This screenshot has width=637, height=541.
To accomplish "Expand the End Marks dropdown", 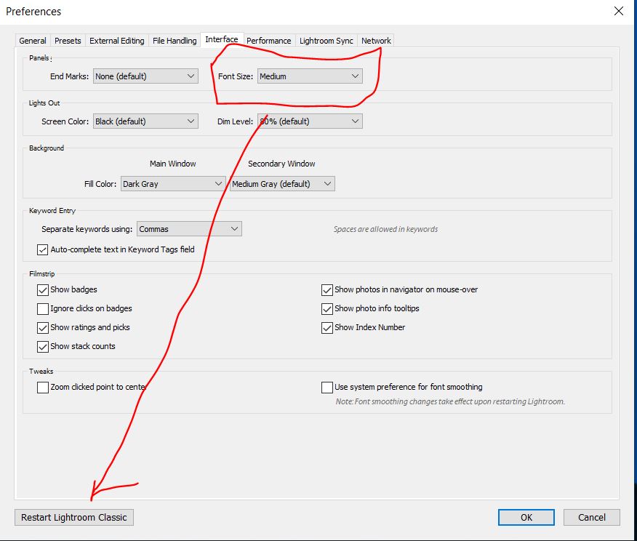I will click(x=145, y=76).
